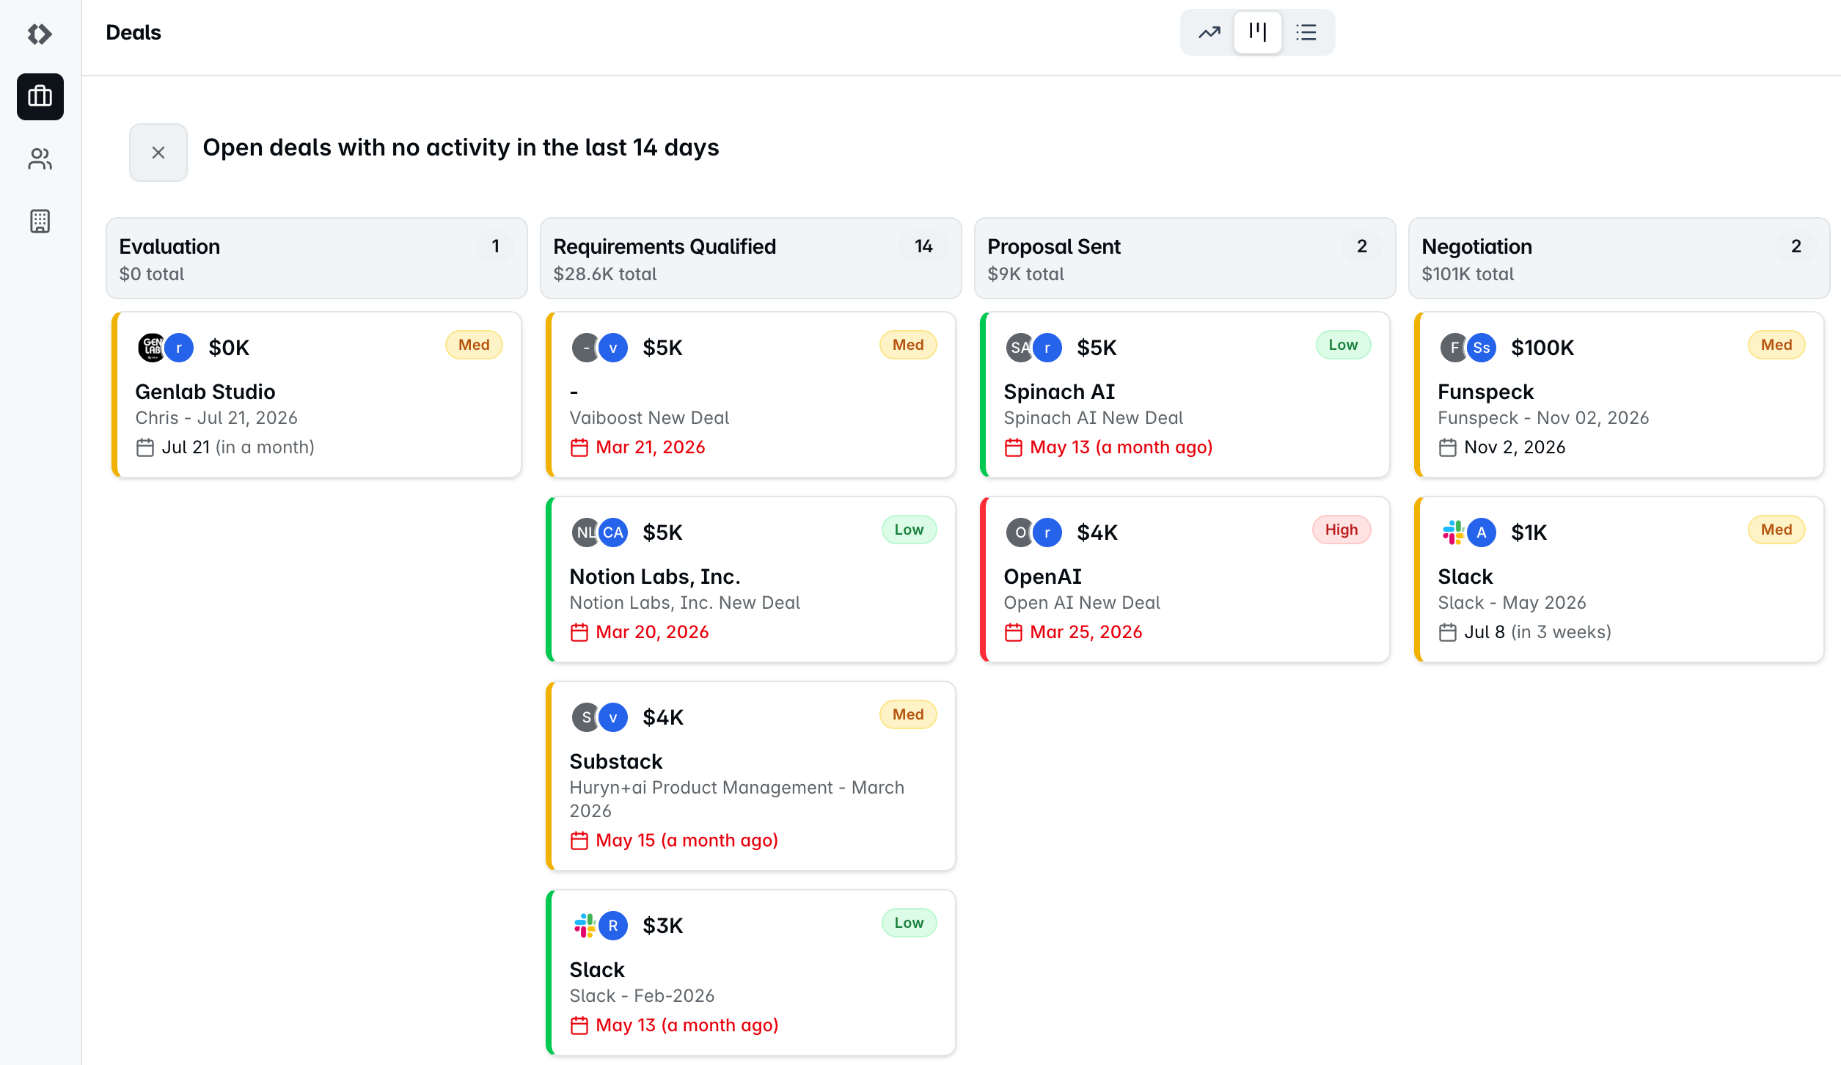The height and width of the screenshot is (1065, 1841).
Task: Click the Slack logo on $3K card
Action: (x=585, y=926)
